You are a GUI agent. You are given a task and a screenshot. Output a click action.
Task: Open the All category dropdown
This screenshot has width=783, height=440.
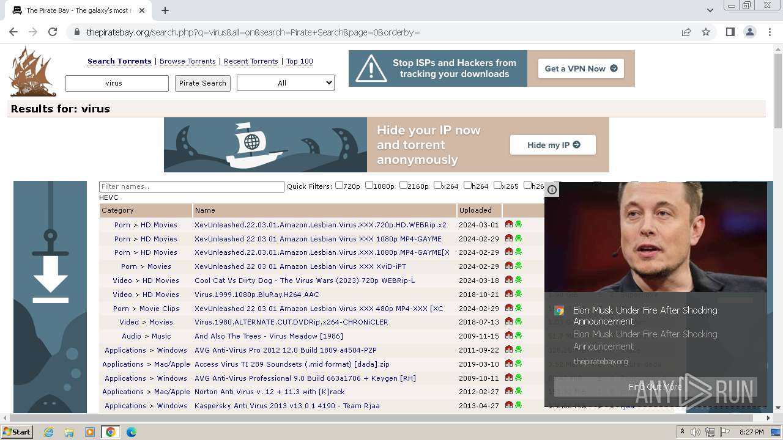coord(286,82)
